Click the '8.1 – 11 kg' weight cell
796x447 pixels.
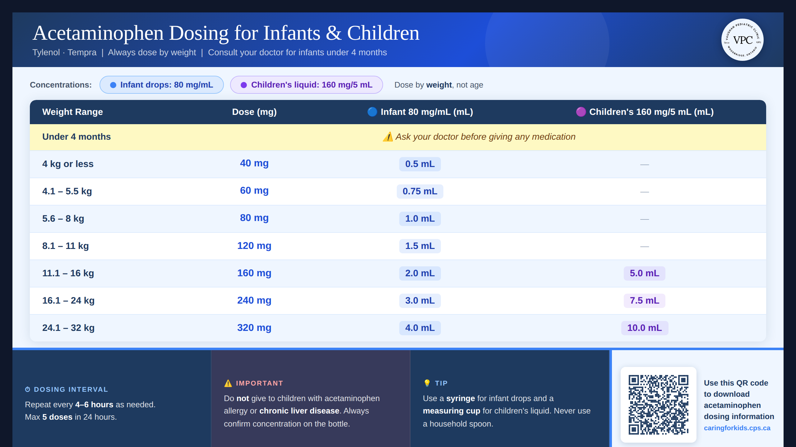point(66,246)
